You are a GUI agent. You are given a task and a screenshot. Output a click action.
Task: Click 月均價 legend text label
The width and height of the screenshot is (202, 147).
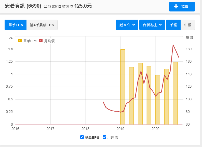click(x=49, y=41)
